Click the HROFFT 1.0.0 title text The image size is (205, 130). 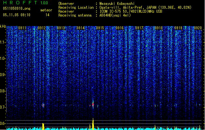coord(25,3)
